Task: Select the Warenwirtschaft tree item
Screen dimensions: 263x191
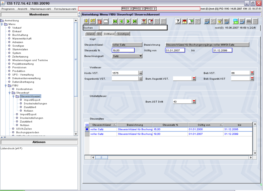Action: click(22, 39)
